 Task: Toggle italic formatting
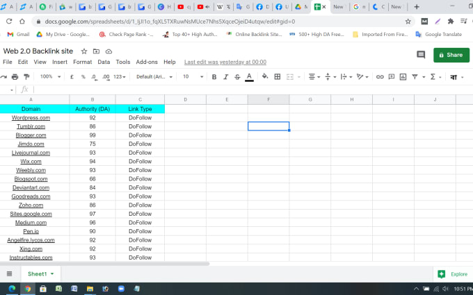pos(225,77)
